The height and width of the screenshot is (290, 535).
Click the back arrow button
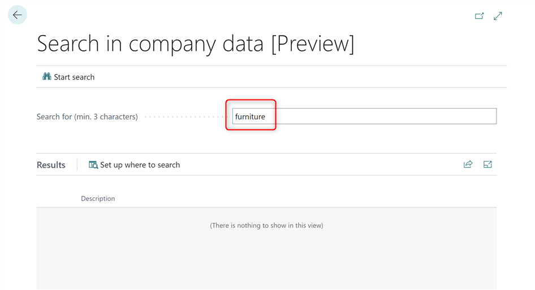click(x=18, y=15)
